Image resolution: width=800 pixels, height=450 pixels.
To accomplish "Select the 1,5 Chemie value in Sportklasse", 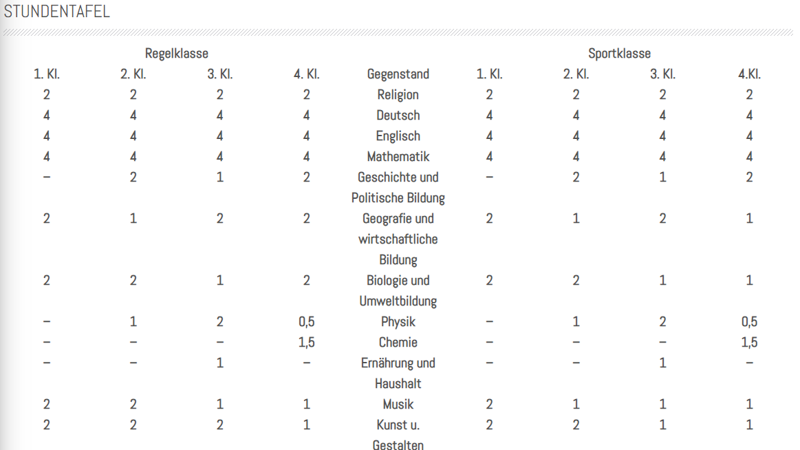I will 749,343.
